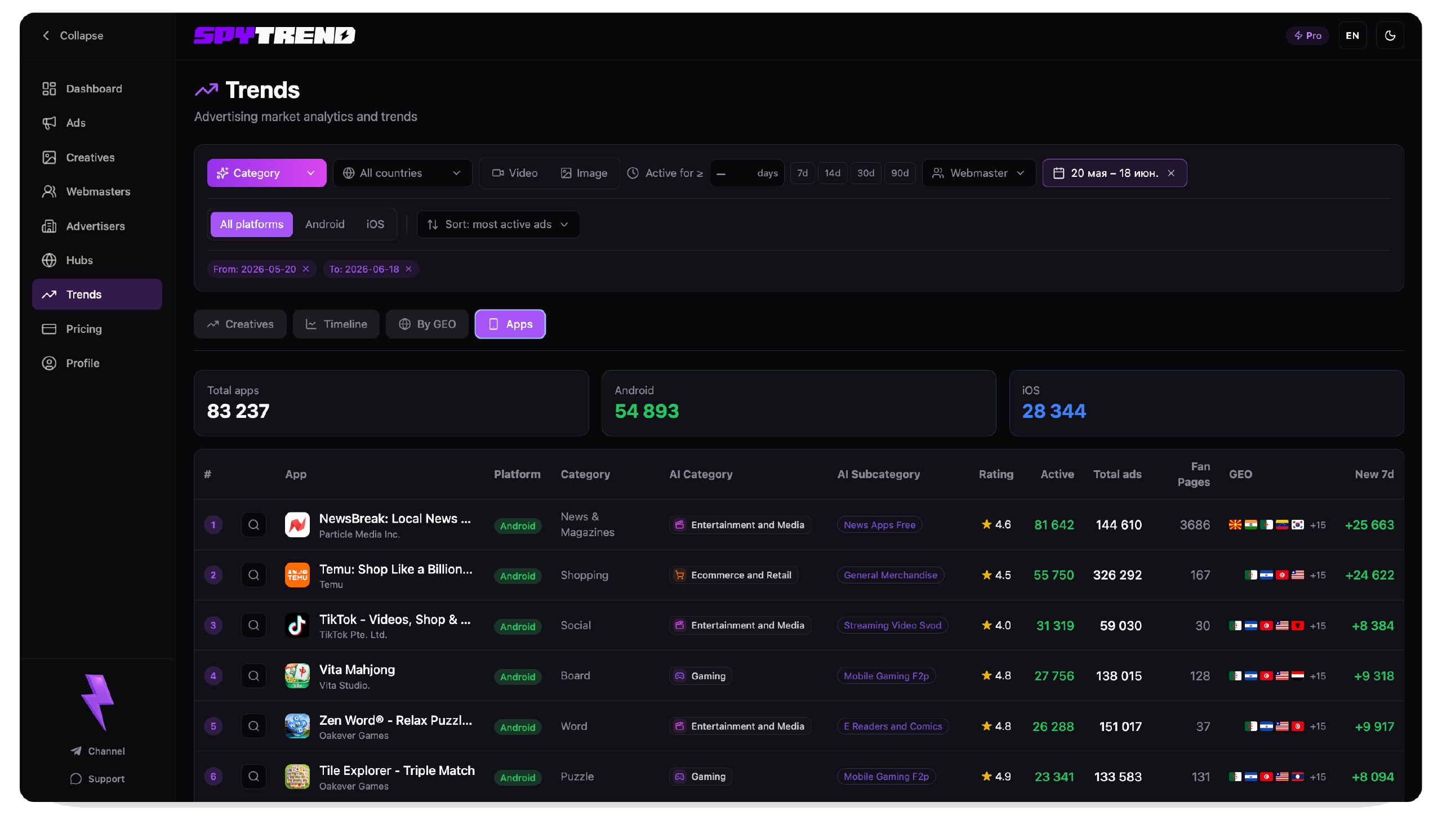Click the Telegram Channel icon

75,751
